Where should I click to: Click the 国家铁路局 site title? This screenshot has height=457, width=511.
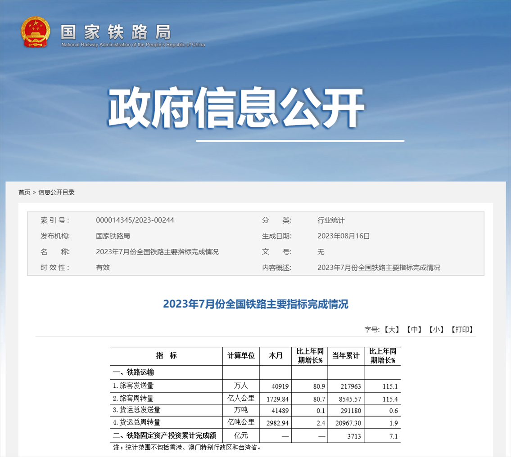click(x=116, y=32)
